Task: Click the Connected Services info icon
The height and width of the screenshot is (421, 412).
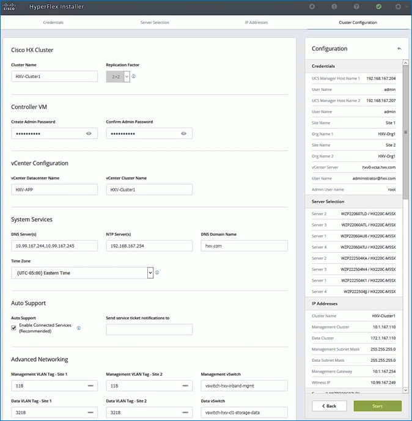Action: tap(79, 328)
